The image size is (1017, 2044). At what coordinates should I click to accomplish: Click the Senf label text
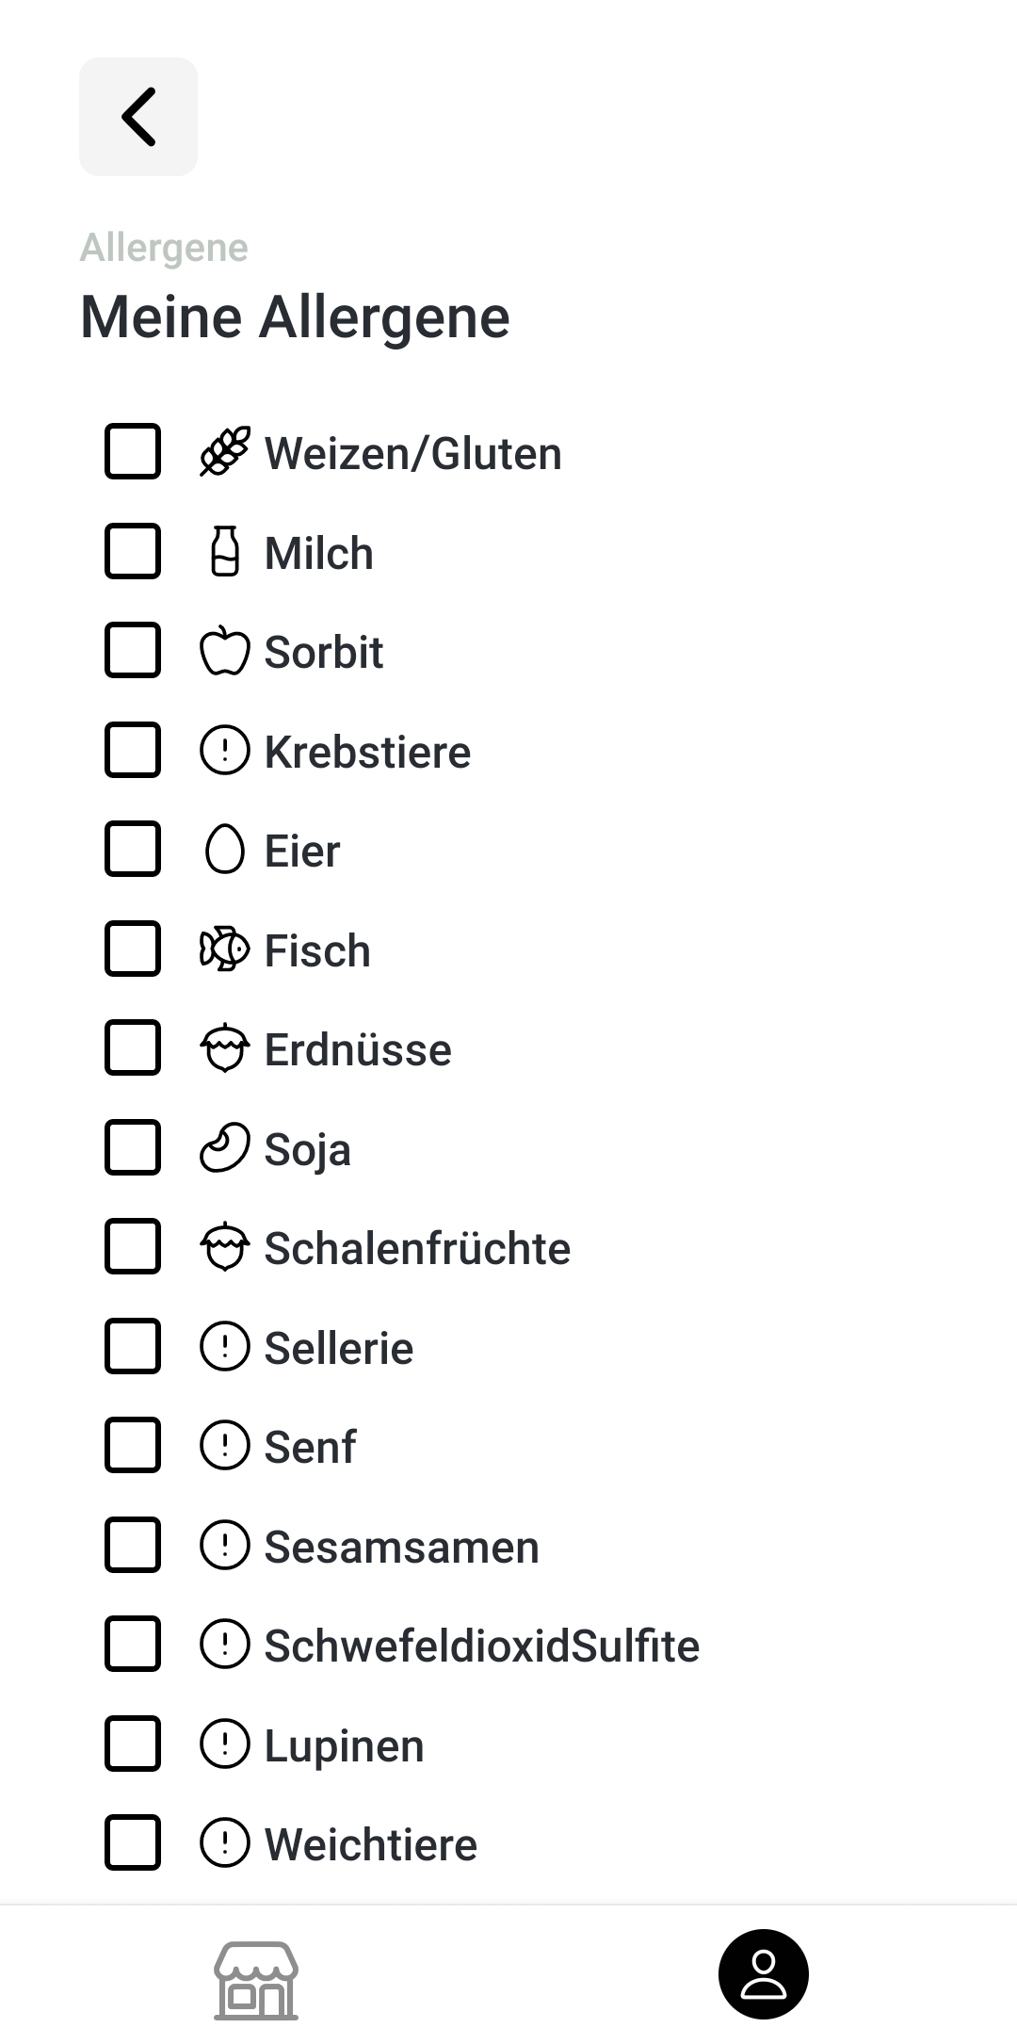click(310, 1447)
